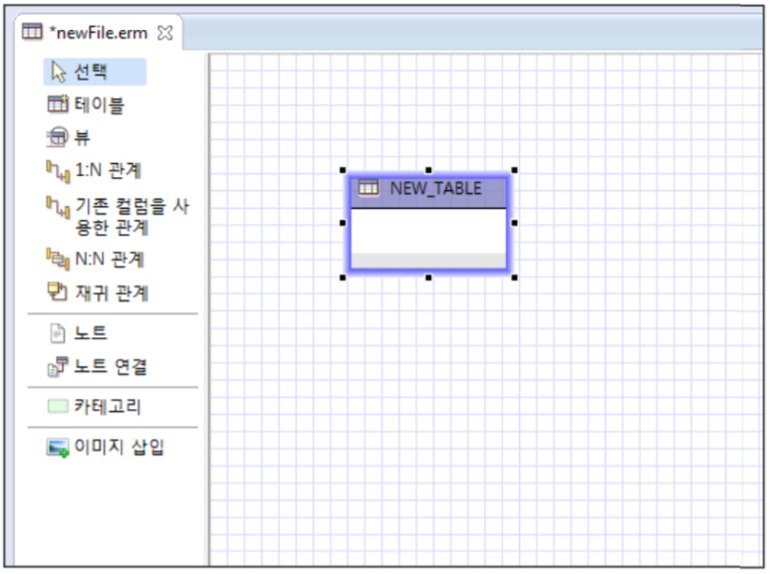Select 기존 컬럼을 사용한 관계 tool

pyautogui.click(x=118, y=216)
